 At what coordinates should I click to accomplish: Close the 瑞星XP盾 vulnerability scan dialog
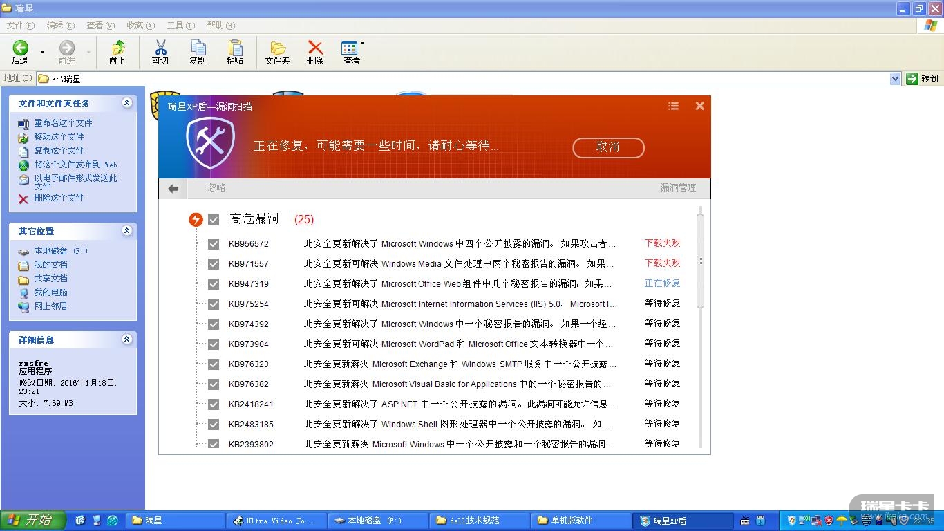click(700, 106)
